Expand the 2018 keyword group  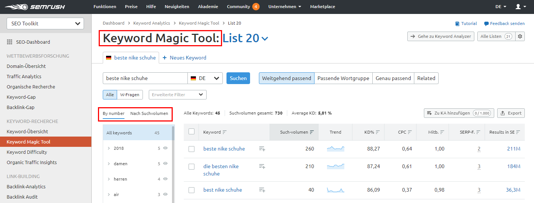109,148
